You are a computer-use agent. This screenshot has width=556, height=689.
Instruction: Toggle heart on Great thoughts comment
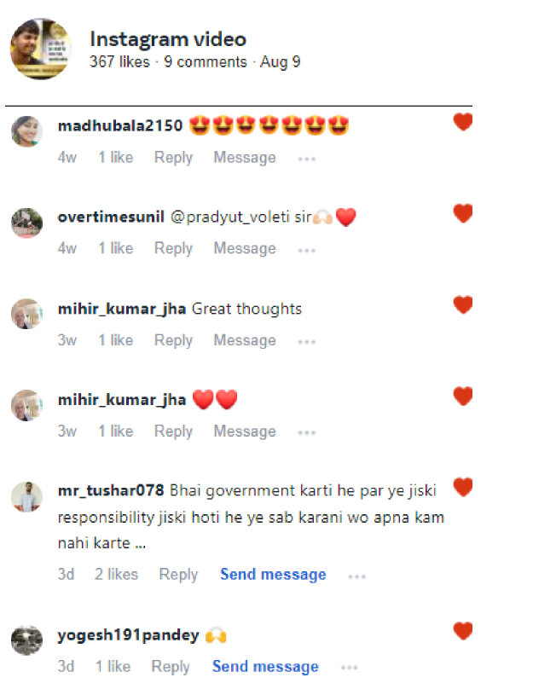pyautogui.click(x=463, y=305)
